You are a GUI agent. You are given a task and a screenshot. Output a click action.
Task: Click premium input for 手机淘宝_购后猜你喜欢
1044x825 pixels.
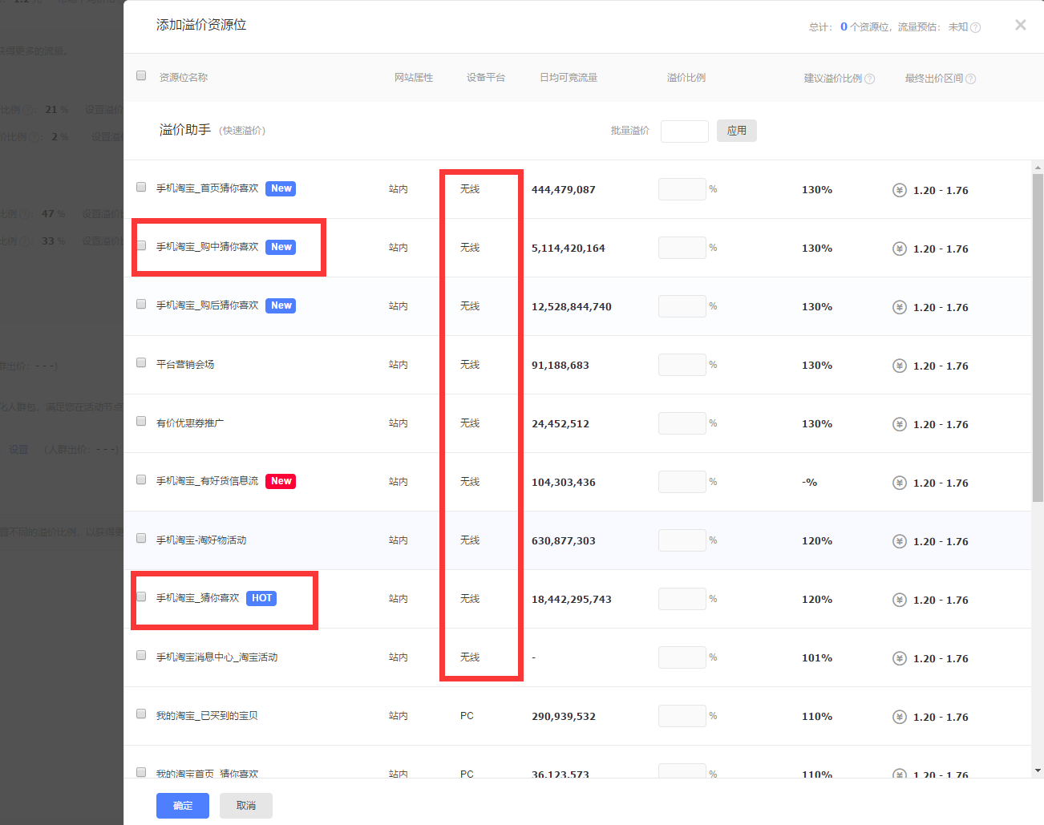tap(682, 306)
